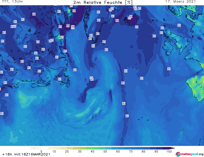Click the '5' tick label on color scale
This screenshot has height=157, width=204.
pos(41,151)
